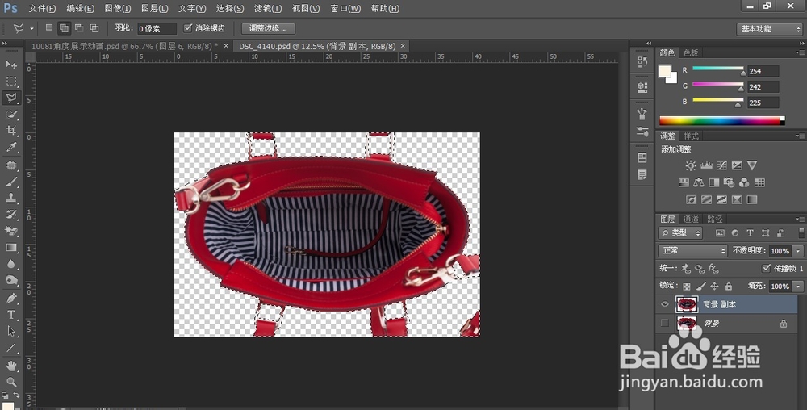Click the color spectrum ramp bar
The width and height of the screenshot is (807, 410).
tap(722, 121)
